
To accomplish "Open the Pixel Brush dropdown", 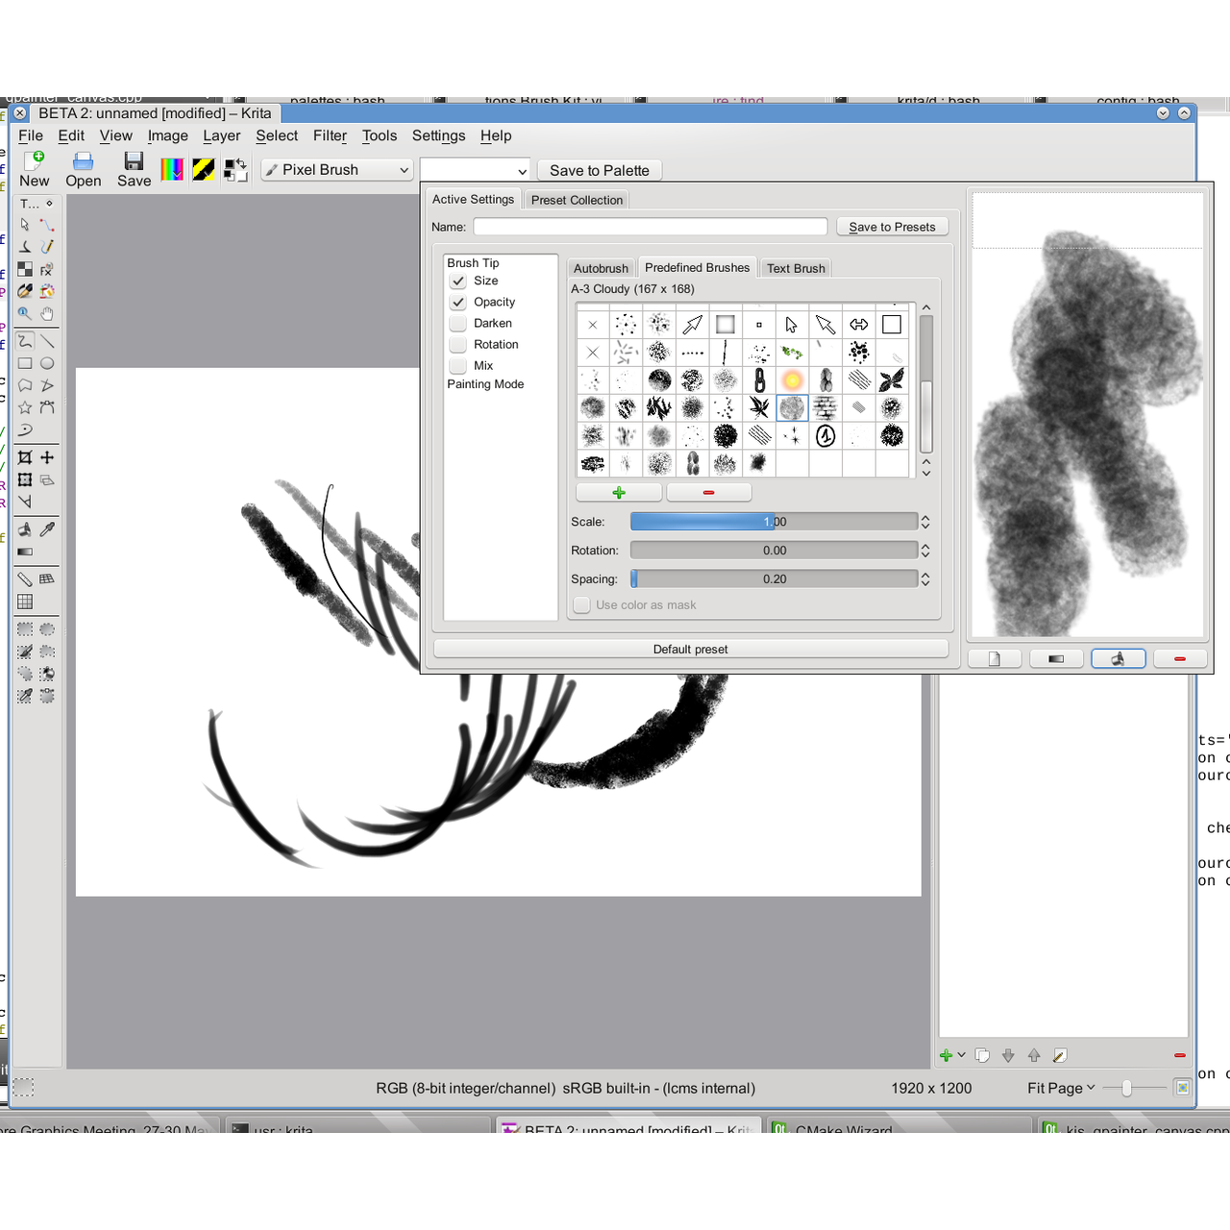I will (x=335, y=169).
